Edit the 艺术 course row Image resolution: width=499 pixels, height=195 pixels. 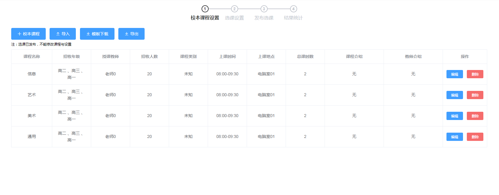click(454, 95)
